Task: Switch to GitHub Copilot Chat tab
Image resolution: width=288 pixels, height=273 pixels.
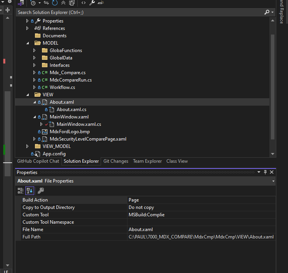Action: coord(38,161)
